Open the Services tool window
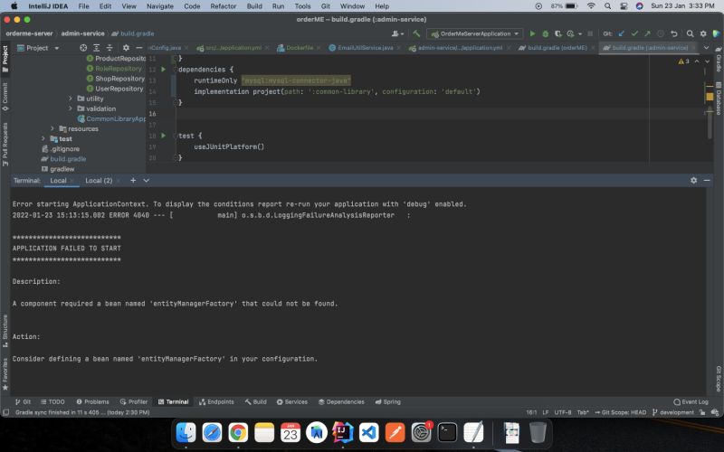This screenshot has height=452, width=724. (x=291, y=401)
